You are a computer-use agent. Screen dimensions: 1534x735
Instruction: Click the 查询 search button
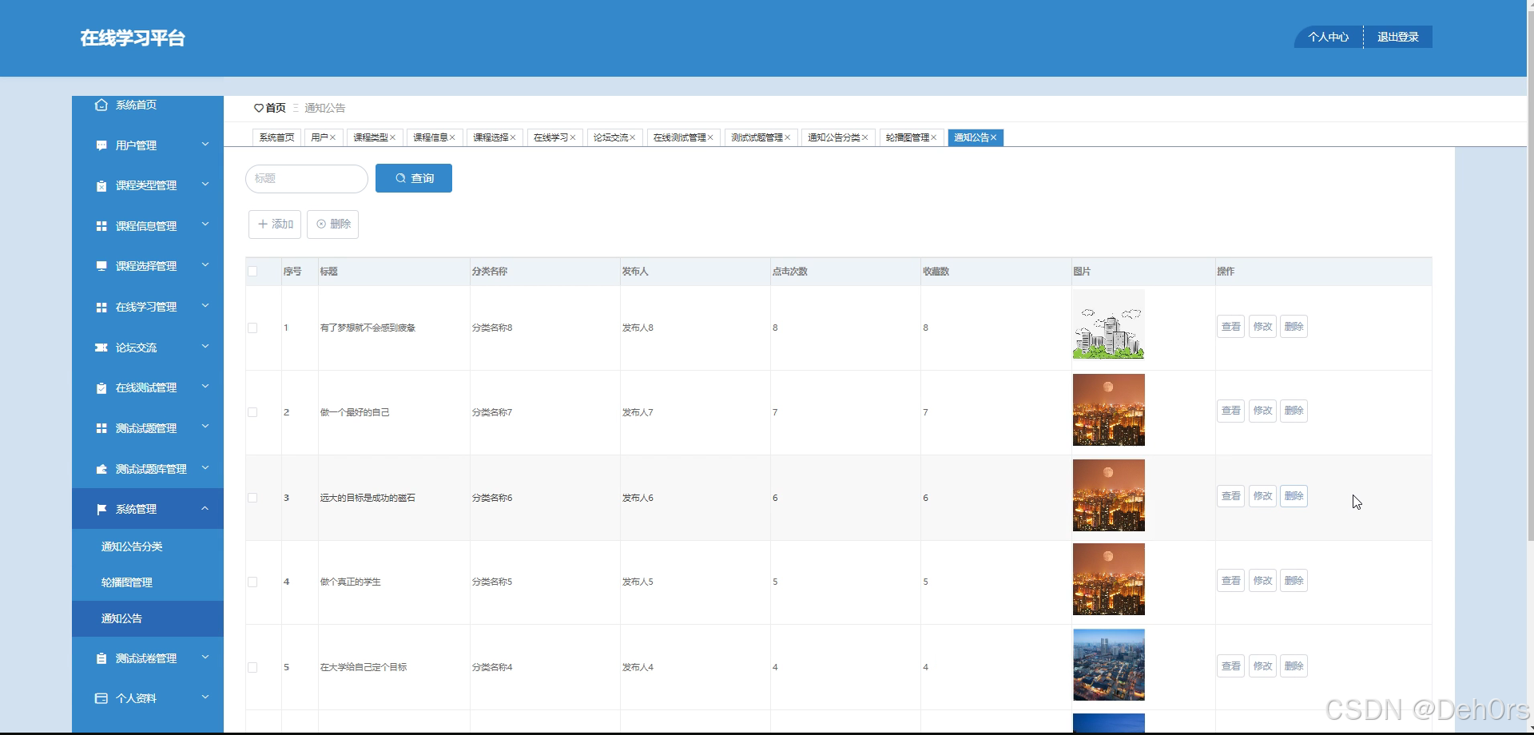[414, 178]
